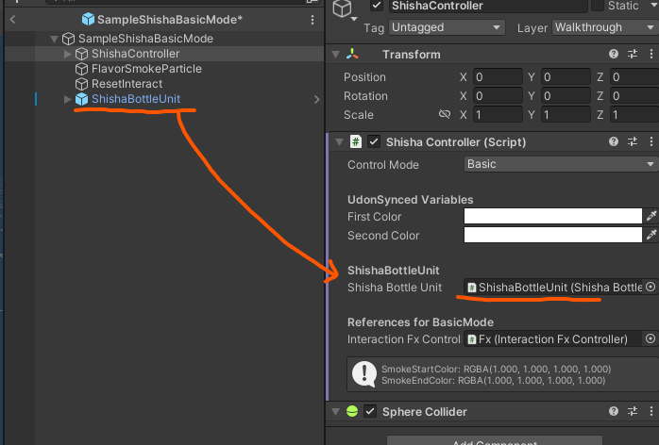Toggle ShishaController active checkbox
The height and width of the screenshot is (445, 659).
tap(377, 6)
